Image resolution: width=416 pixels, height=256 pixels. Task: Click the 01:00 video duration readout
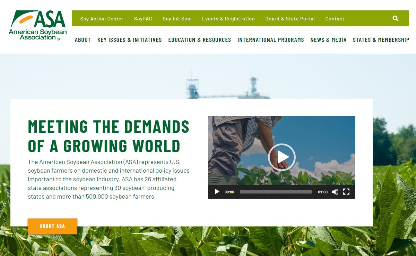point(323,192)
